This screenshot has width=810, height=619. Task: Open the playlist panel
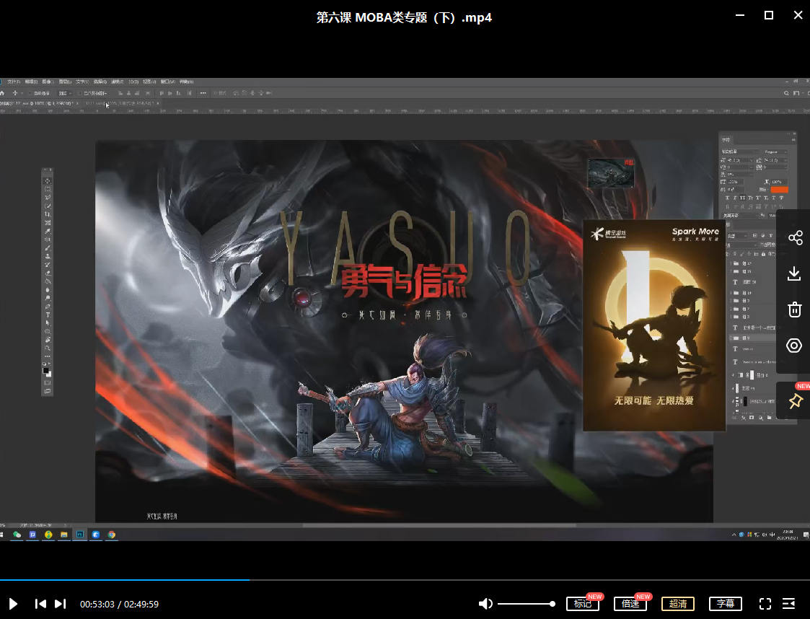[x=789, y=603]
